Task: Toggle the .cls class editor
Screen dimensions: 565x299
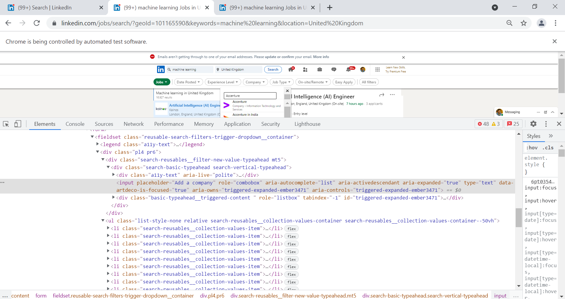Action: pos(548,148)
